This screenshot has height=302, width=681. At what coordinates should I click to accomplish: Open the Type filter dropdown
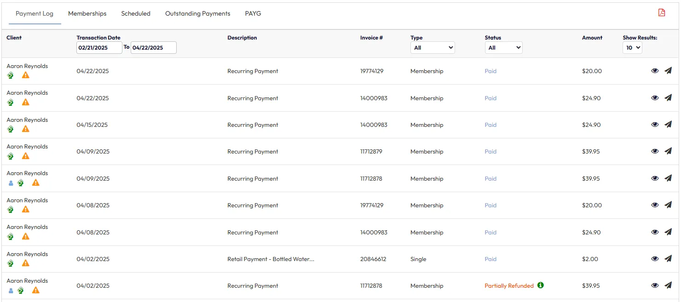tap(433, 47)
